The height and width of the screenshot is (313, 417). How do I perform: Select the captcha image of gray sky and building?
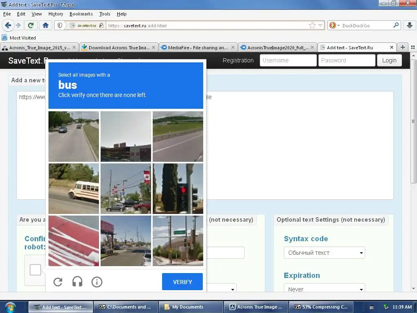(126, 137)
